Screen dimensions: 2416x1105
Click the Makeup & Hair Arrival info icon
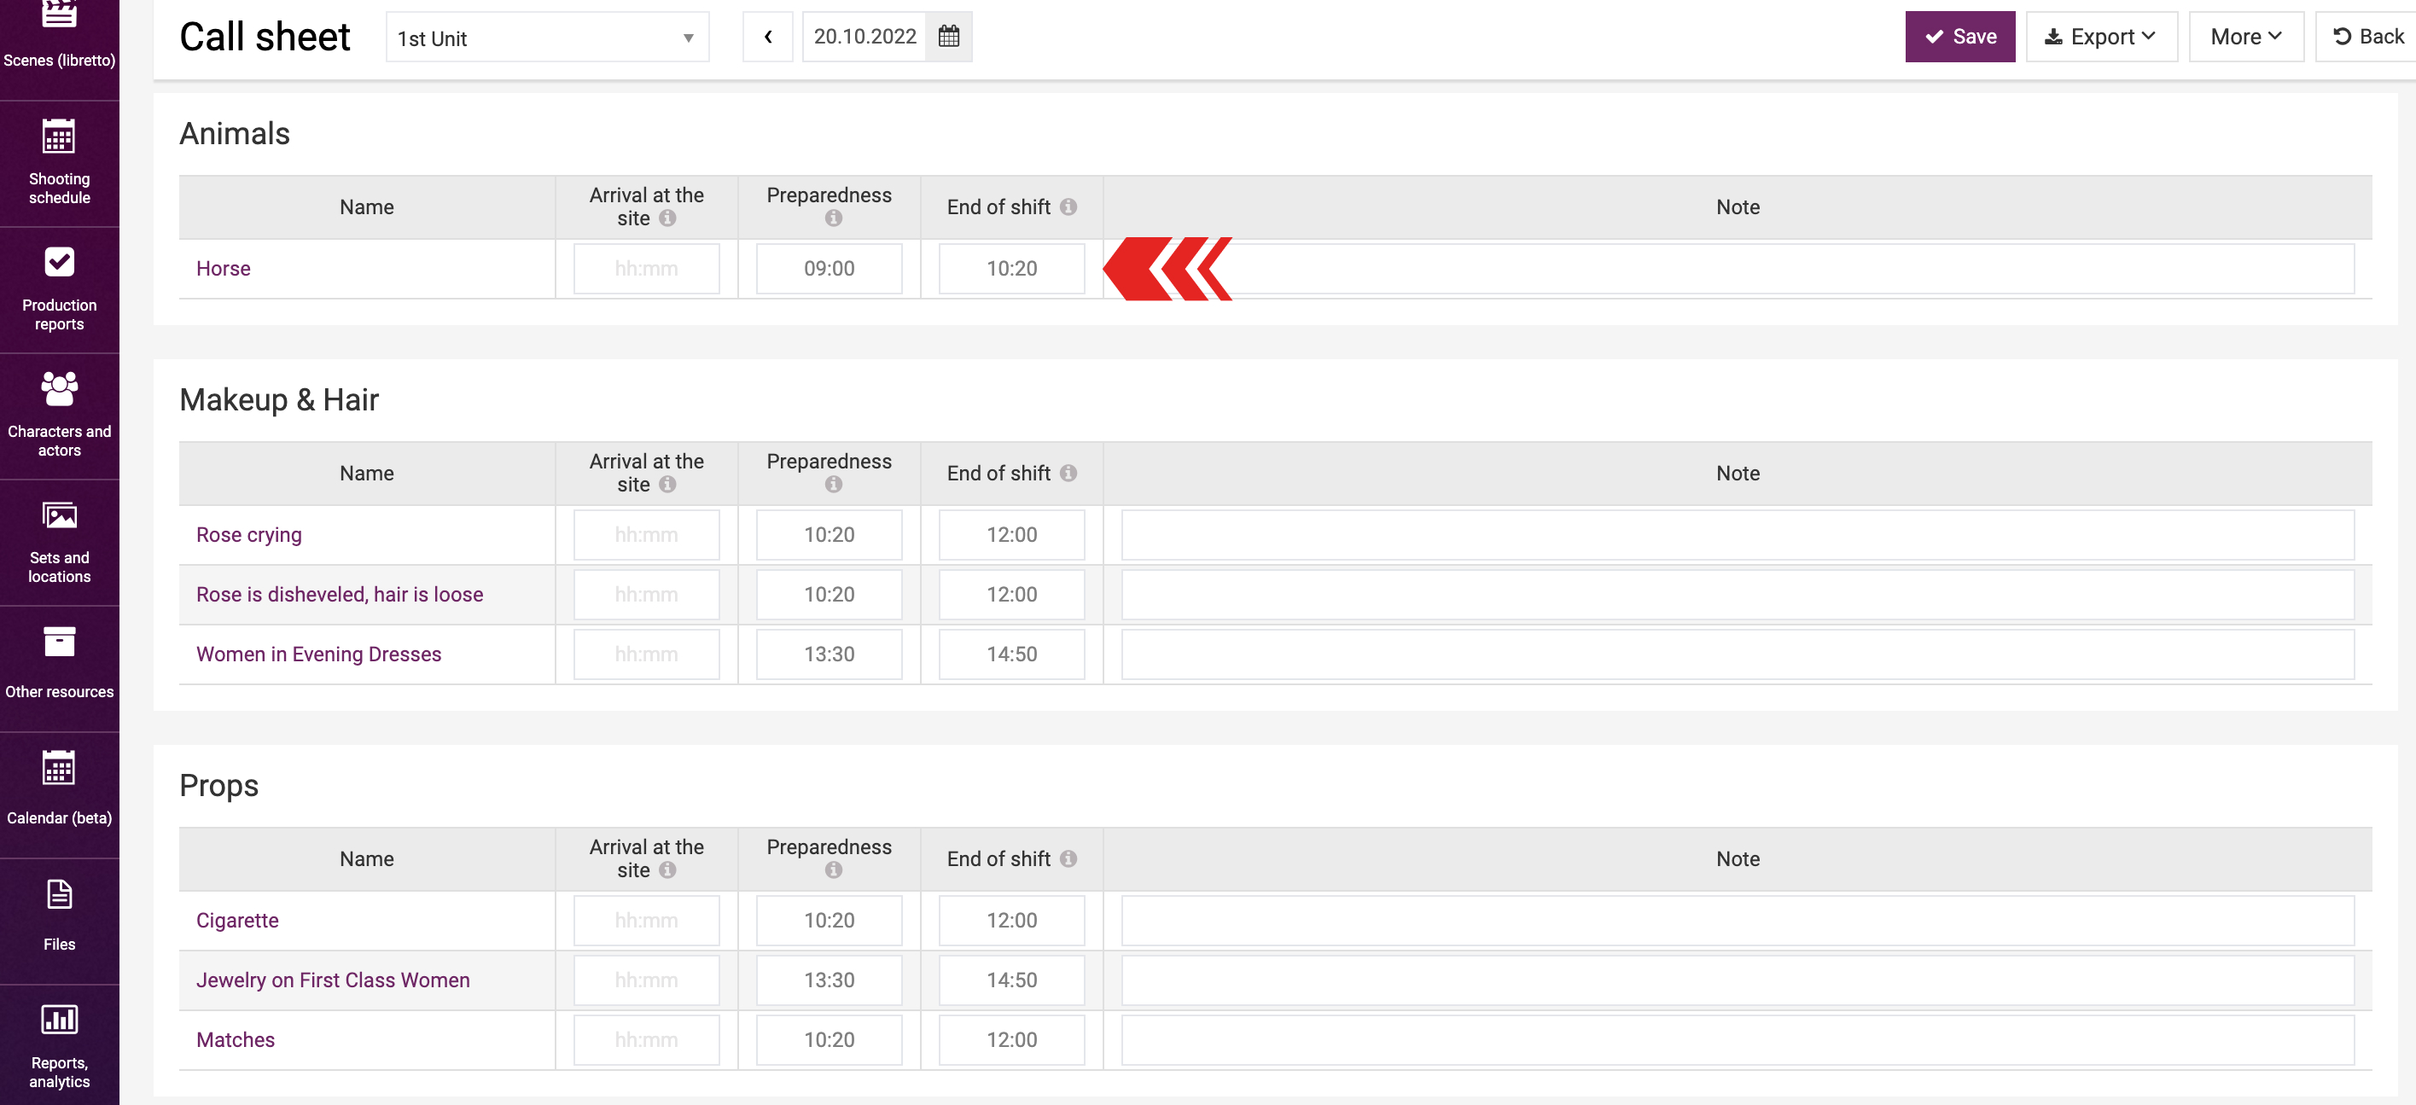pos(667,485)
